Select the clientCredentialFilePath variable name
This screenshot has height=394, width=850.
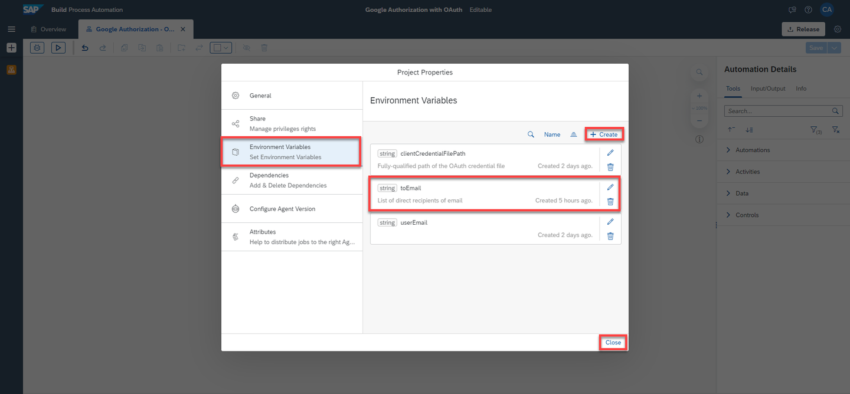tap(433, 153)
